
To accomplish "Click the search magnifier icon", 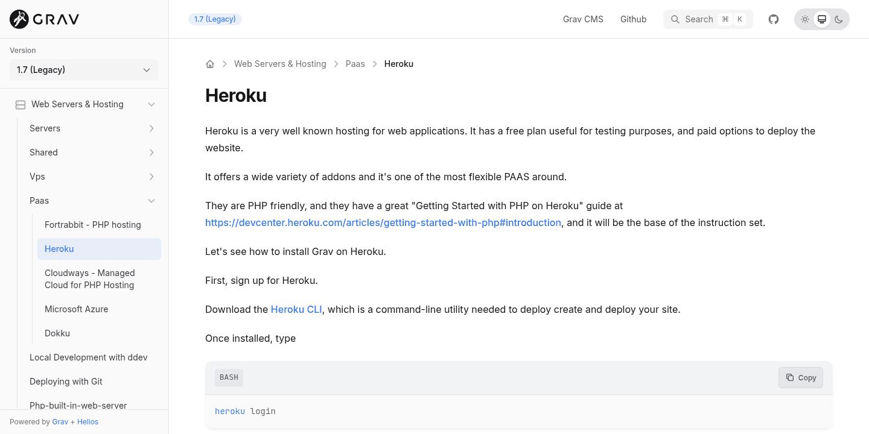I will (675, 19).
